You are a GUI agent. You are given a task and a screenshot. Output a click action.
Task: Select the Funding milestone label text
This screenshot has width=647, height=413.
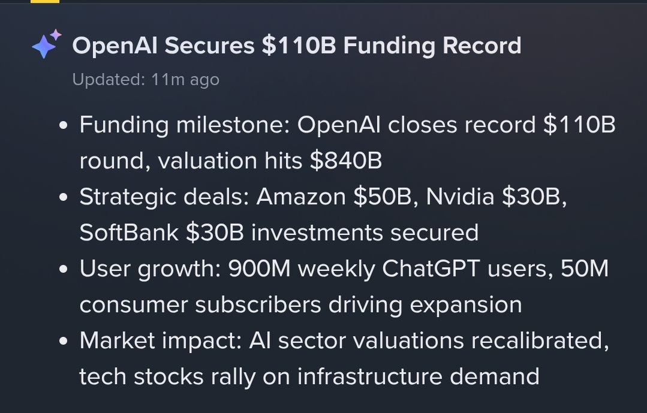(185, 125)
